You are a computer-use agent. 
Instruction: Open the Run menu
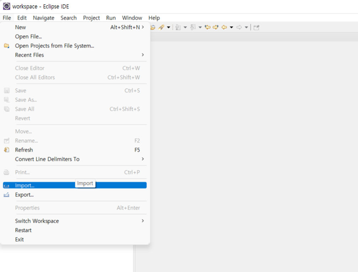pos(111,18)
